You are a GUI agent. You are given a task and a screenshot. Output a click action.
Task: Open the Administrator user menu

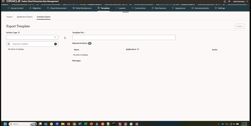tap(240, 2)
